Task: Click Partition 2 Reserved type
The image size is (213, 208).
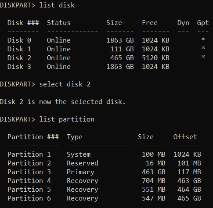Action: click(x=83, y=163)
